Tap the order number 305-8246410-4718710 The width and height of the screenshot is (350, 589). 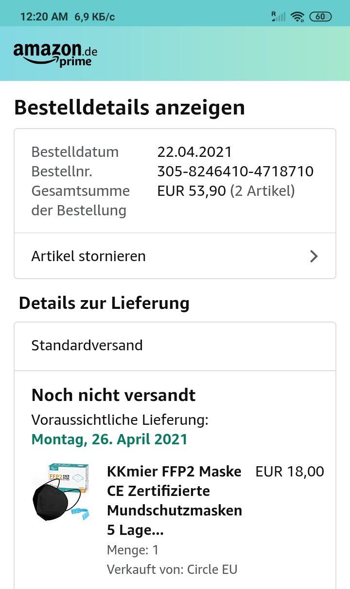(235, 171)
